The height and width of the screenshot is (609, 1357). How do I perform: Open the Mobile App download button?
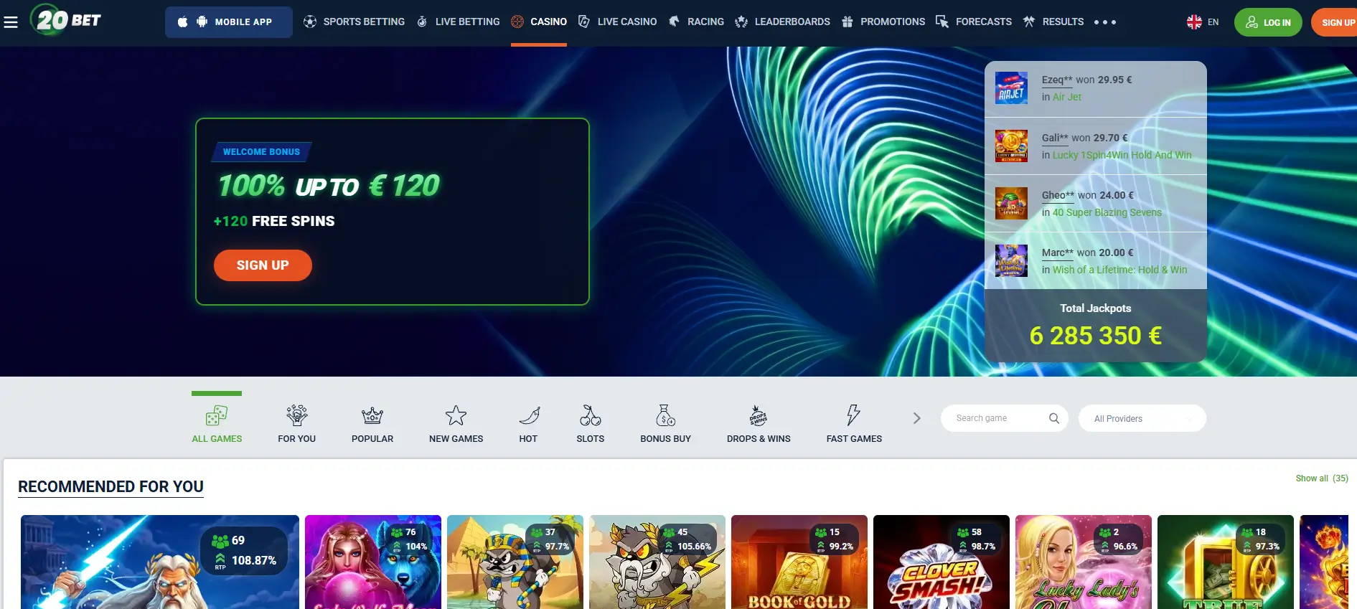coord(229,22)
